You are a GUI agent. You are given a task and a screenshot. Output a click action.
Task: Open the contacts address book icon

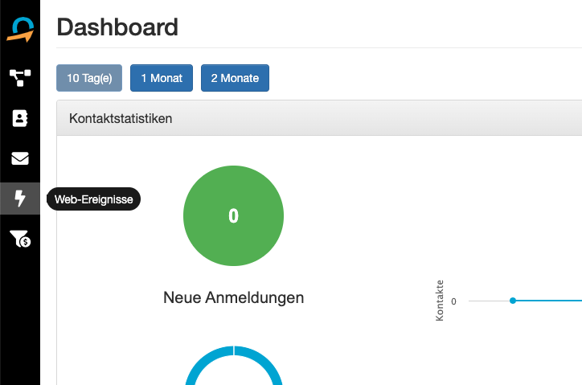point(20,118)
